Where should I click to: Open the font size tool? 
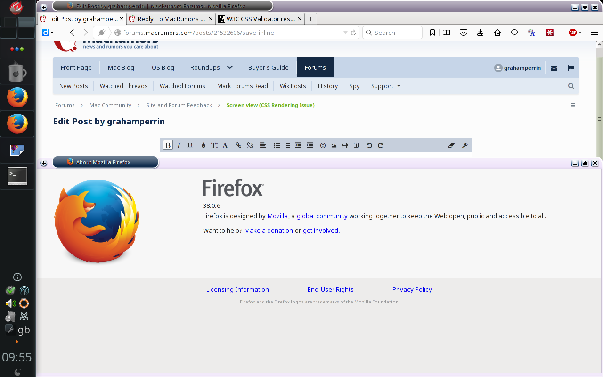[214, 145]
